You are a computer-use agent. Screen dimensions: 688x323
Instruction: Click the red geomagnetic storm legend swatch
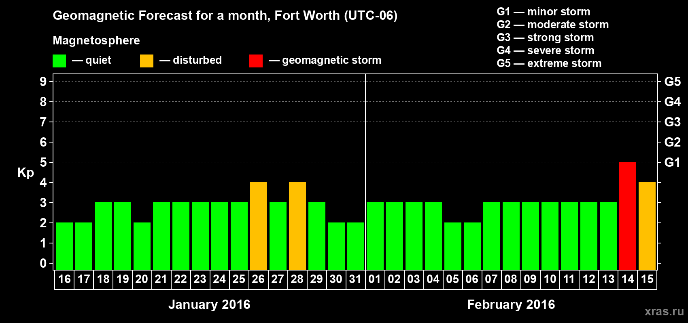pyautogui.click(x=256, y=61)
